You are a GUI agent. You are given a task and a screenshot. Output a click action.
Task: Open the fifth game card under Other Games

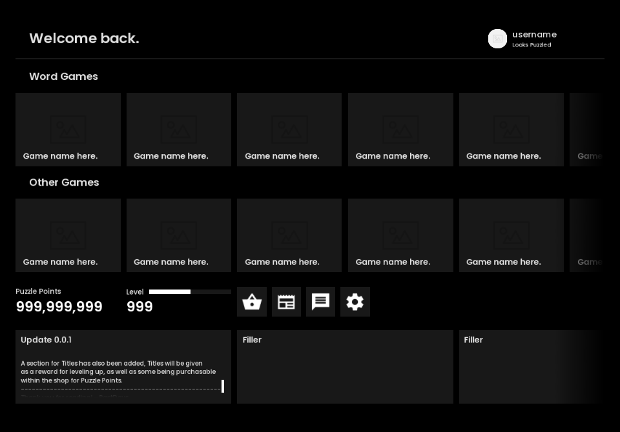click(x=512, y=235)
